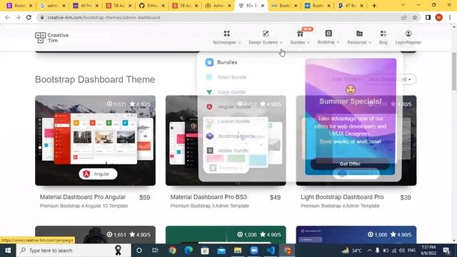Bookmark this page with star icon
The height and width of the screenshot is (257, 457).
415,17
